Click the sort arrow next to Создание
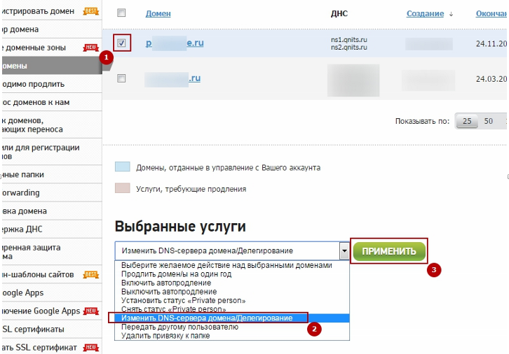 tap(450, 14)
